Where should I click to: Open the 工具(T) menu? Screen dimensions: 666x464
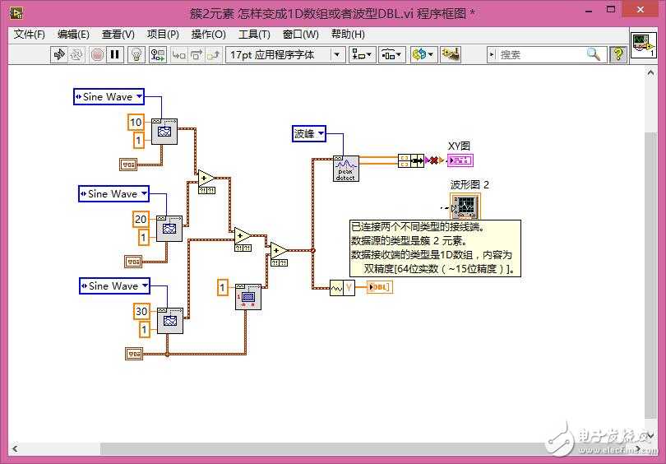point(254,35)
